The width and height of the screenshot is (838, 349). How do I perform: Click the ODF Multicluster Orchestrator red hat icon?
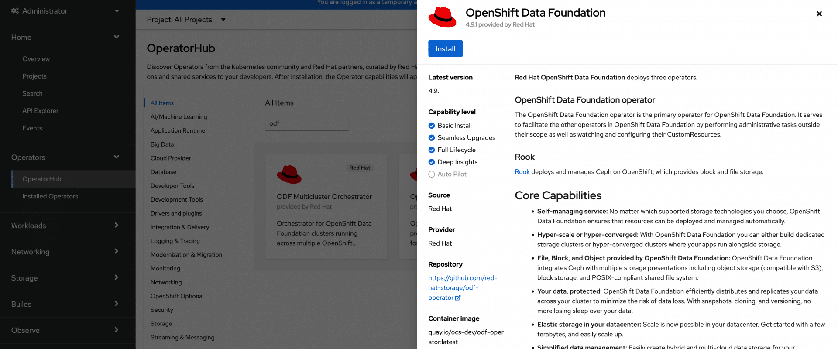pyautogui.click(x=289, y=174)
